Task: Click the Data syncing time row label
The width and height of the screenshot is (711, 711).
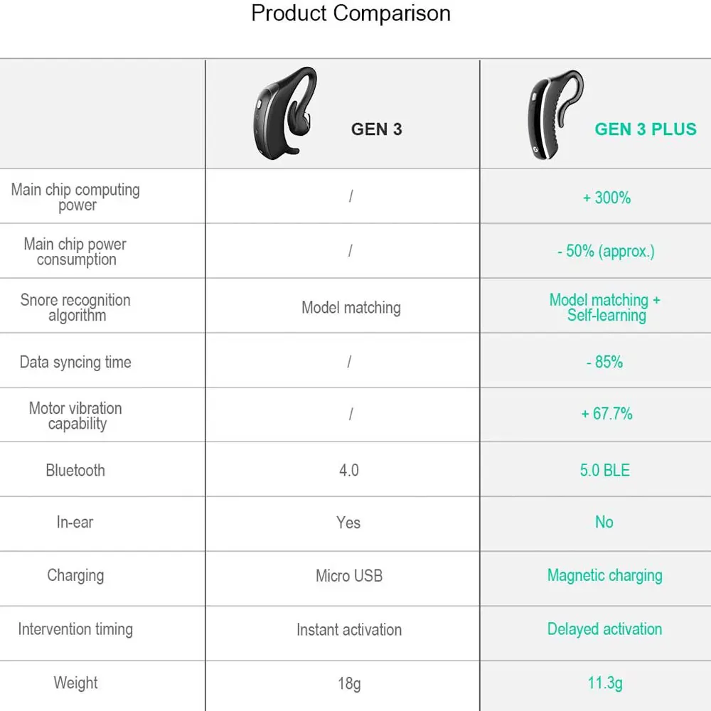Action: click(75, 362)
